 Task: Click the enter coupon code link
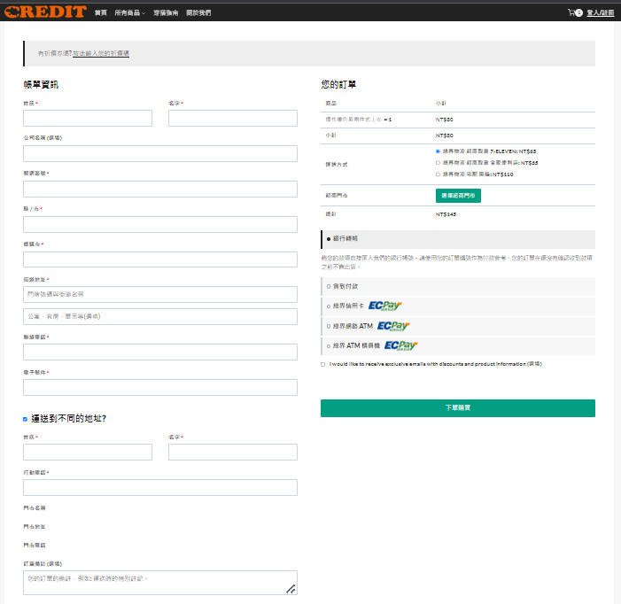click(101, 54)
